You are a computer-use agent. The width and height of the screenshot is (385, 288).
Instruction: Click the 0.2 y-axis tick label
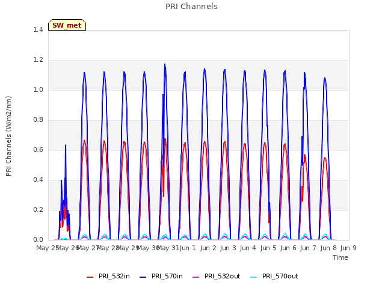click(38, 209)
